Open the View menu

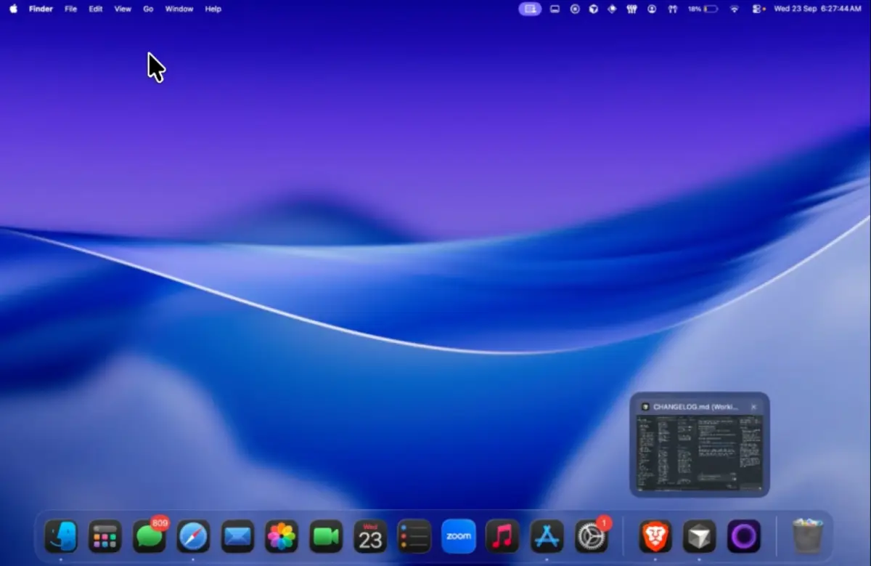click(123, 9)
